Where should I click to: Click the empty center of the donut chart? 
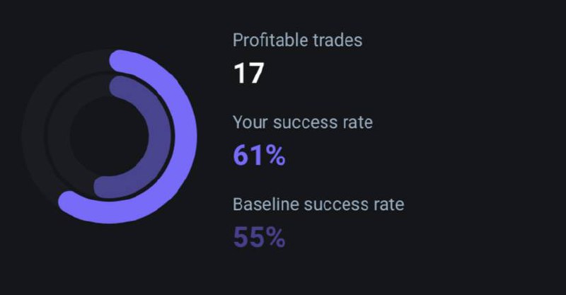[x=110, y=137]
